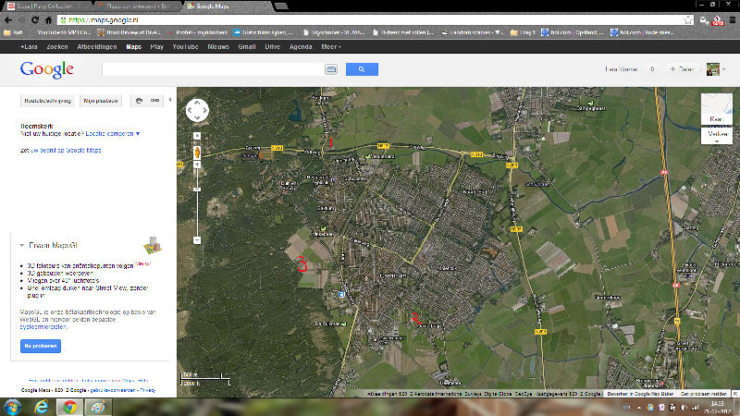Open the on-screen keyboard icon in search box
Viewport: 740px width, 416px height.
pos(331,69)
